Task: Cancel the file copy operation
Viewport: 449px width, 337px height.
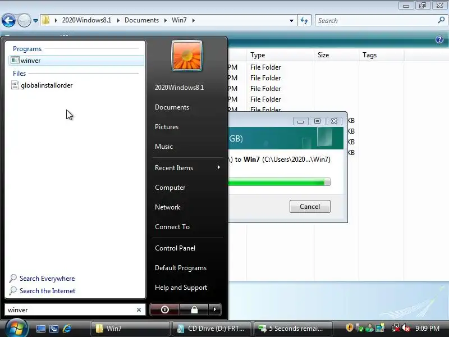Action: [310, 206]
